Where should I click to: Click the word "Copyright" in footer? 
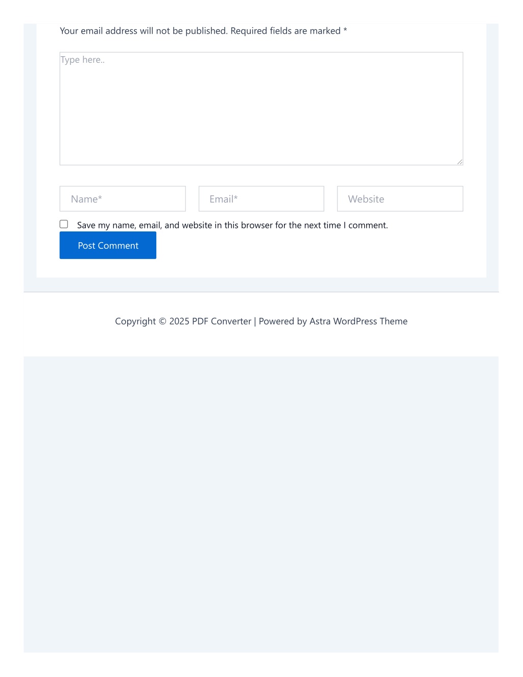click(135, 321)
